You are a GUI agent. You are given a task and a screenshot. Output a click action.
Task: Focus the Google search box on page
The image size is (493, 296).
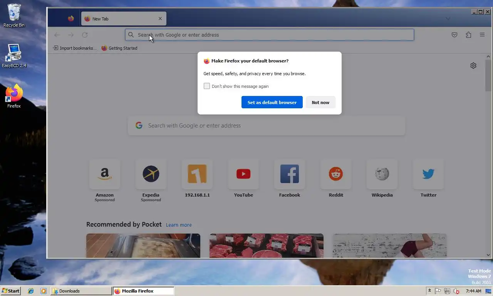[x=267, y=126]
